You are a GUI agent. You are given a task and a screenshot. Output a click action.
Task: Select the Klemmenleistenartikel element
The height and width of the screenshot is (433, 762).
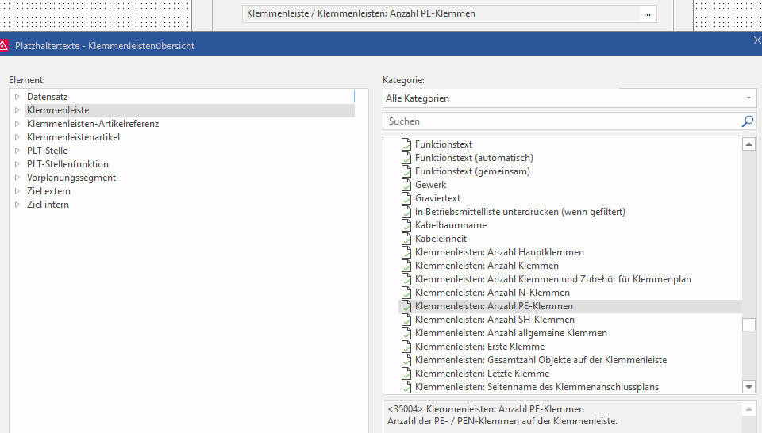click(x=73, y=137)
